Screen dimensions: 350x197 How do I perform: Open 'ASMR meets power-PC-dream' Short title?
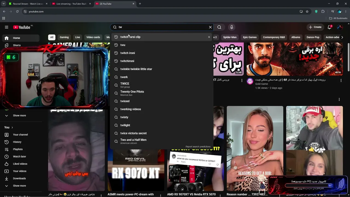click(x=131, y=195)
